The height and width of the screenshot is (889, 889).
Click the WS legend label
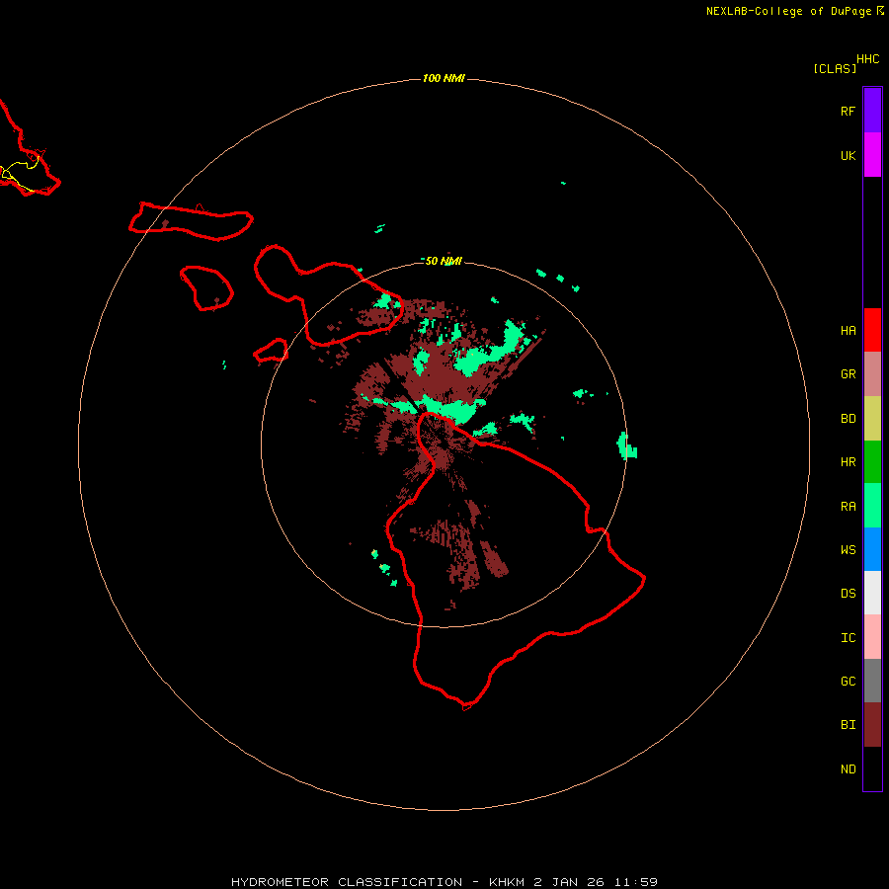tap(849, 550)
